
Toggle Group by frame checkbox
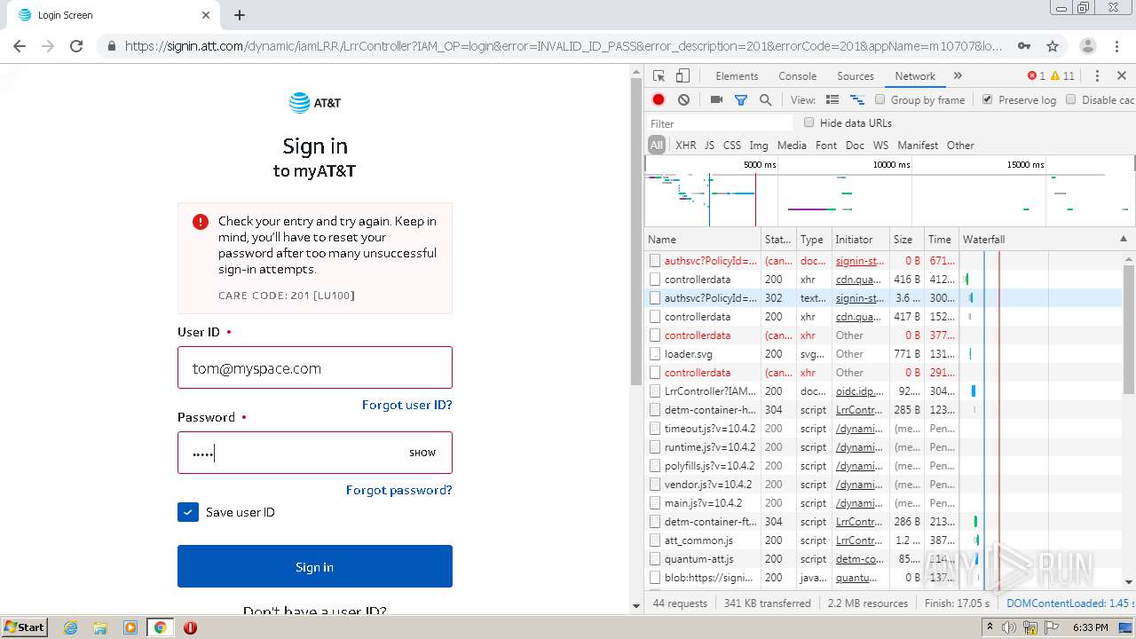point(880,99)
